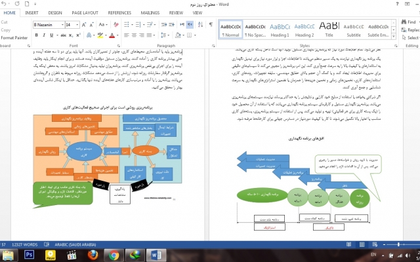The image size is (420, 262).
Task: Open the MAILINGS ribbon tab
Action: coord(150,12)
